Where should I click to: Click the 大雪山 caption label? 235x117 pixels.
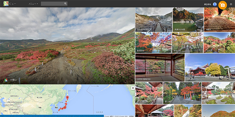tap(13, 80)
